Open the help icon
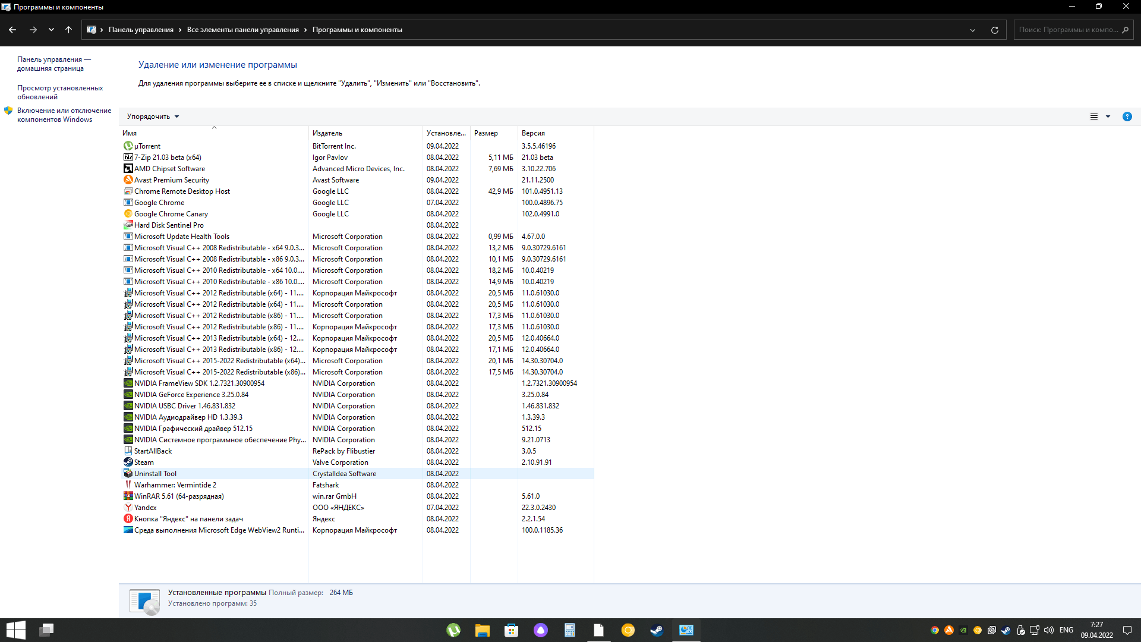 tap(1127, 117)
